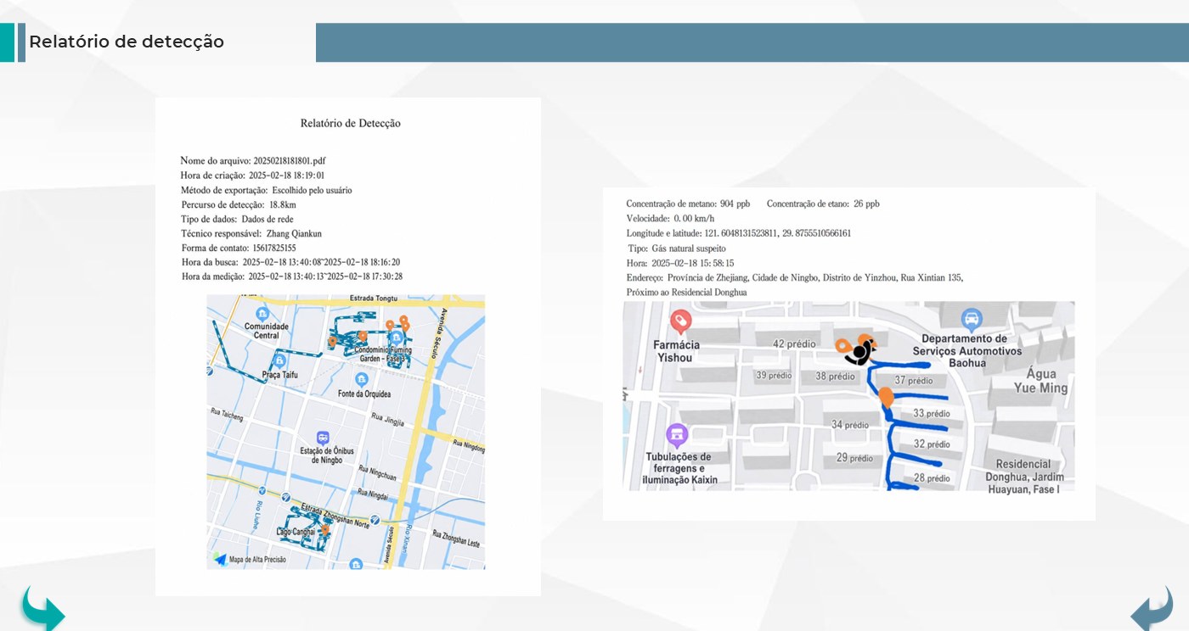Open the left detection report page thumbnail
The width and height of the screenshot is (1189, 631).
348,347
